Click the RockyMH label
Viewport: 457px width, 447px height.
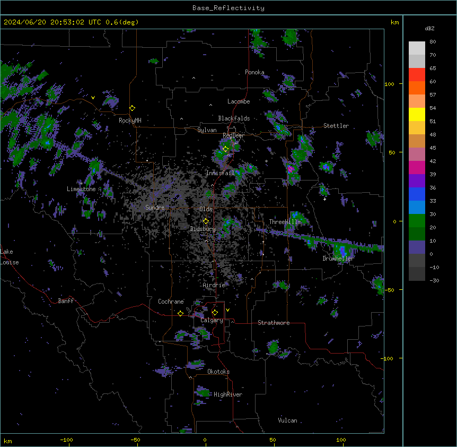130,121
